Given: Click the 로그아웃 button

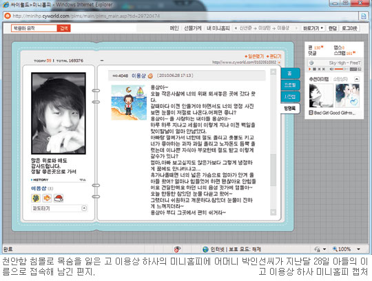Looking at the screenshot, I should 349,28.
